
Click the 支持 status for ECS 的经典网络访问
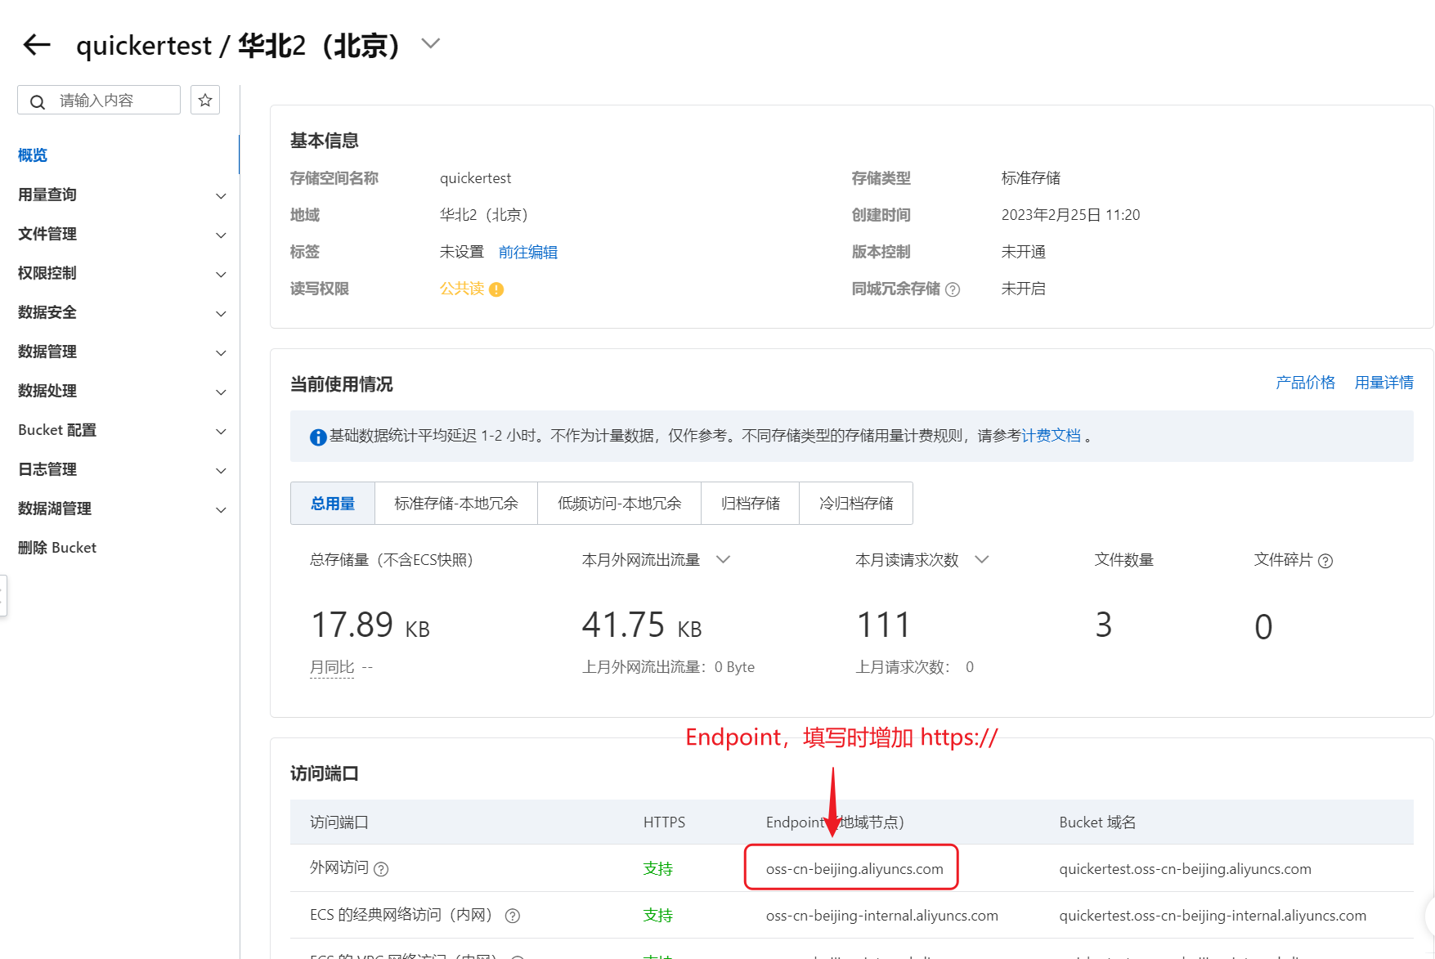657,916
